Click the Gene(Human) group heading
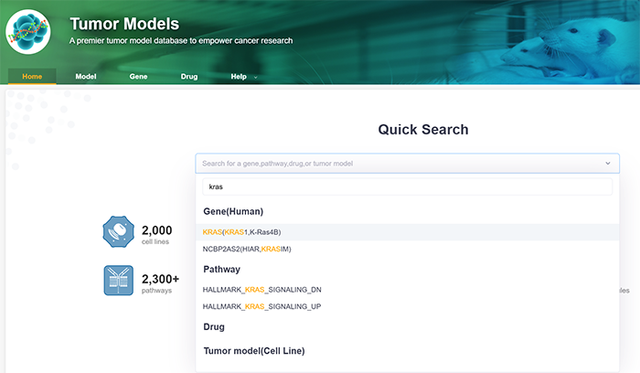 [232, 211]
